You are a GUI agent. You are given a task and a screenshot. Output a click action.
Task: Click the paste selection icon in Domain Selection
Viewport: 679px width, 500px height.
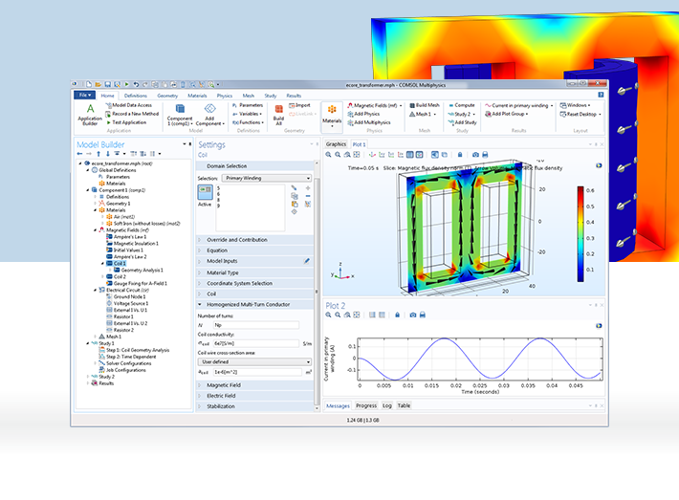[295, 204]
